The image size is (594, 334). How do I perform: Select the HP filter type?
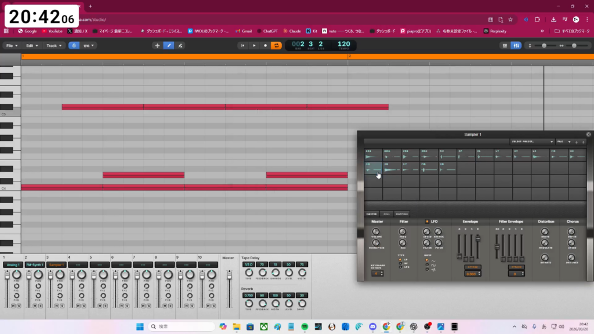(x=400, y=263)
